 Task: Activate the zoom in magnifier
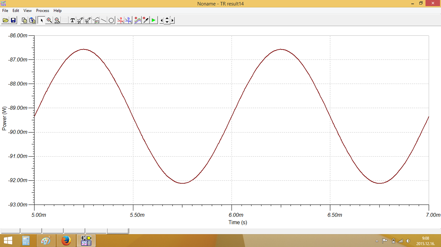(49, 20)
